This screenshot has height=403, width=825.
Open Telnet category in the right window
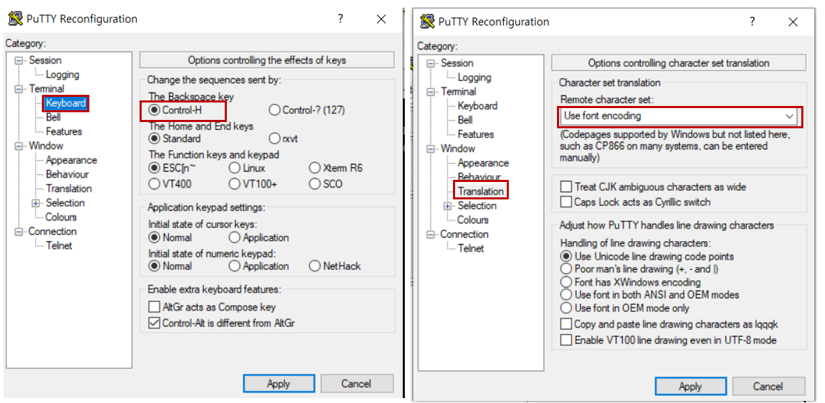(470, 248)
